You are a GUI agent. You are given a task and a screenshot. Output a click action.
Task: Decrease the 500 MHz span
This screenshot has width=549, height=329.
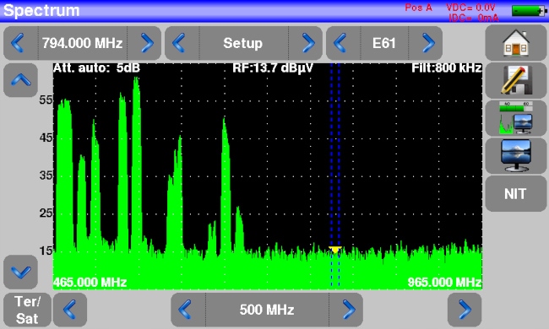point(188,310)
